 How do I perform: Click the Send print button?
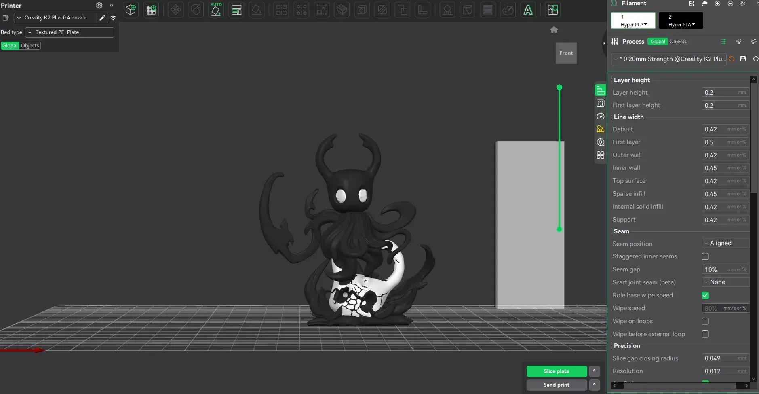[x=557, y=385]
